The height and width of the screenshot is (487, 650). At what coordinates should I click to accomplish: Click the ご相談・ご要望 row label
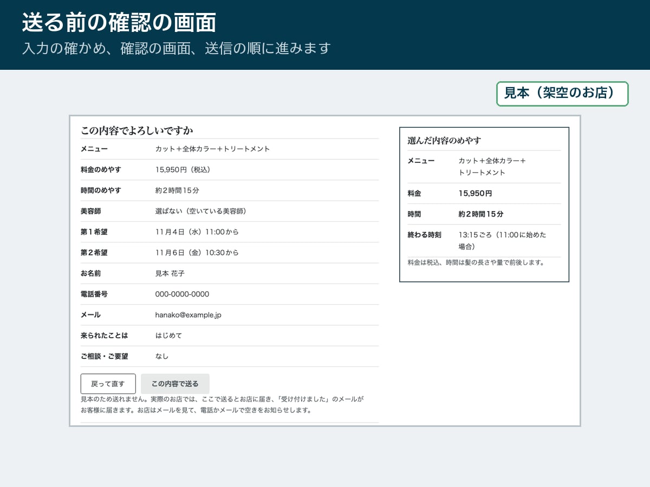(105, 356)
